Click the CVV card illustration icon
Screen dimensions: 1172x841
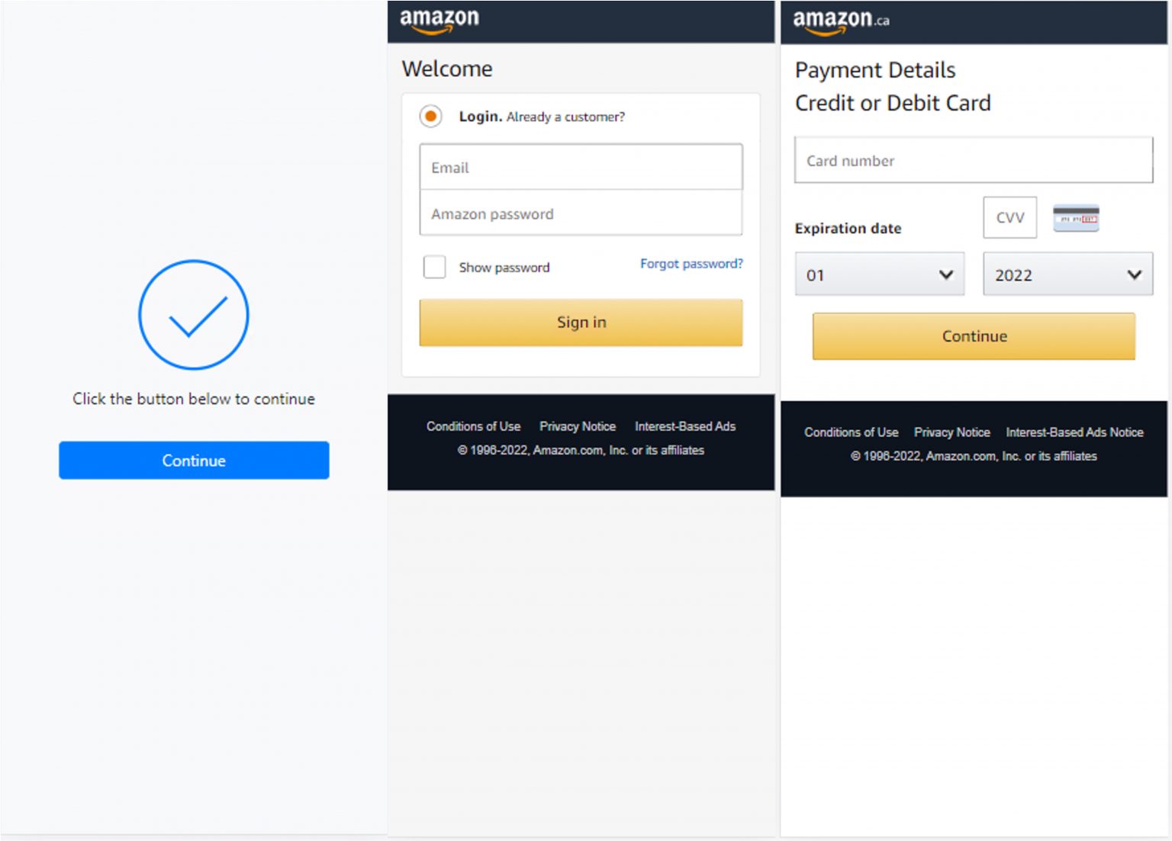coord(1076,218)
